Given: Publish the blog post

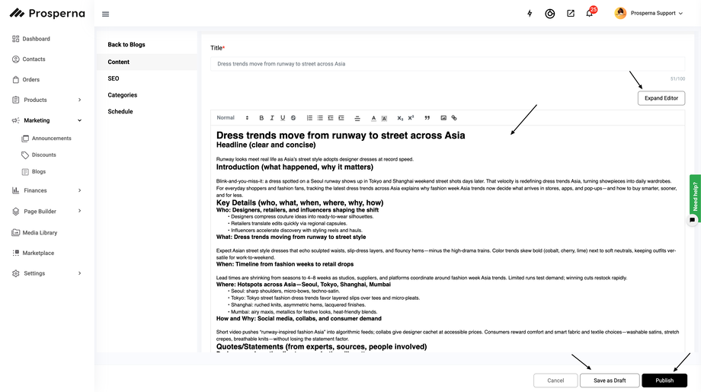Looking at the screenshot, I should [x=664, y=381].
